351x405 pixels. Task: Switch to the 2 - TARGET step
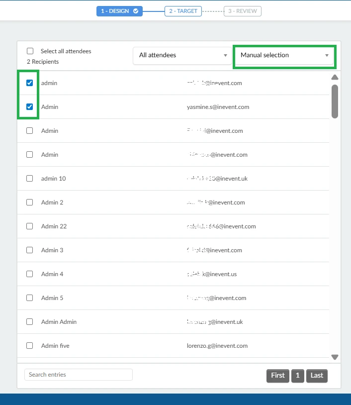183,11
